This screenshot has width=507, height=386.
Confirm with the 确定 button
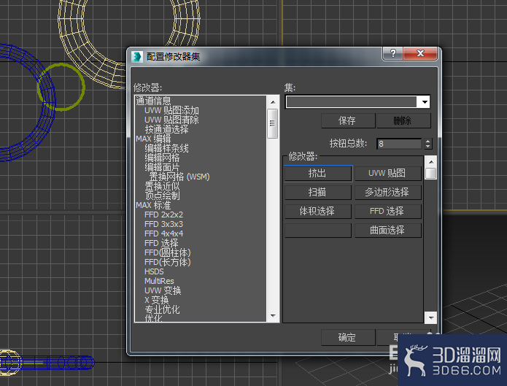tap(348, 337)
